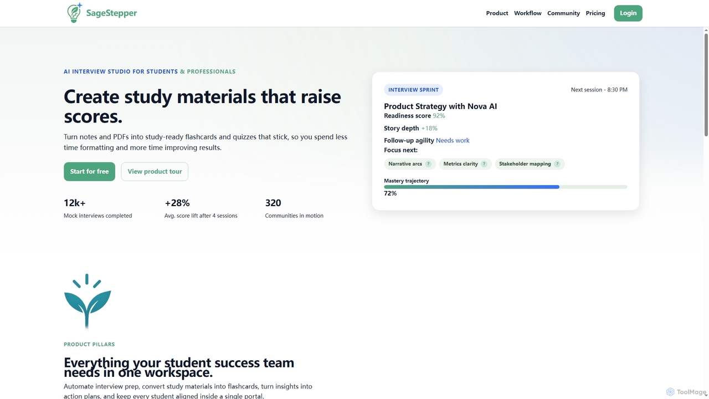Click the Story depth +18% value
This screenshot has width=709, height=399.
coord(429,128)
